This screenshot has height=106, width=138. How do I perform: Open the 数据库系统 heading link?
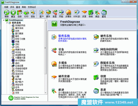tap(107, 63)
